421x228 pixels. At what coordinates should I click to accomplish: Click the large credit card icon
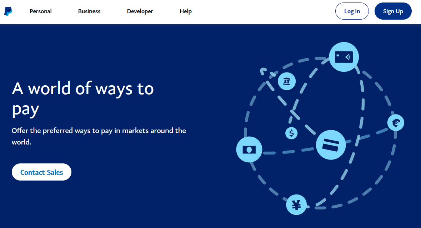(x=331, y=145)
